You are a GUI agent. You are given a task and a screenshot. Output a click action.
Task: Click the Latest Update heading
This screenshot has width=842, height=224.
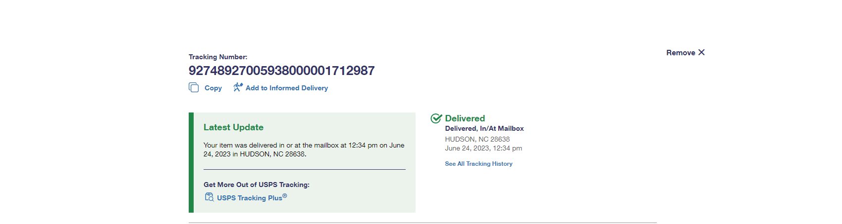[x=233, y=127]
